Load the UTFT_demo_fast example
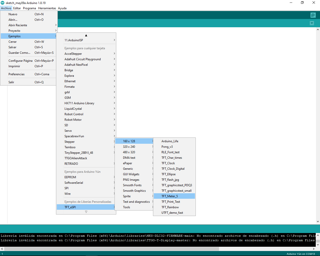The width and height of the screenshot is (320, 256). point(174,213)
